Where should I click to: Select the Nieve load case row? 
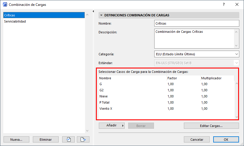166,96
